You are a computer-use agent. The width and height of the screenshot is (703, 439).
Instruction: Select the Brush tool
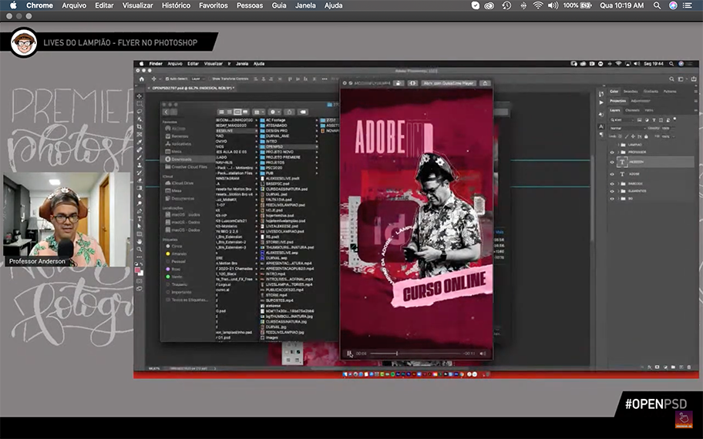click(140, 157)
